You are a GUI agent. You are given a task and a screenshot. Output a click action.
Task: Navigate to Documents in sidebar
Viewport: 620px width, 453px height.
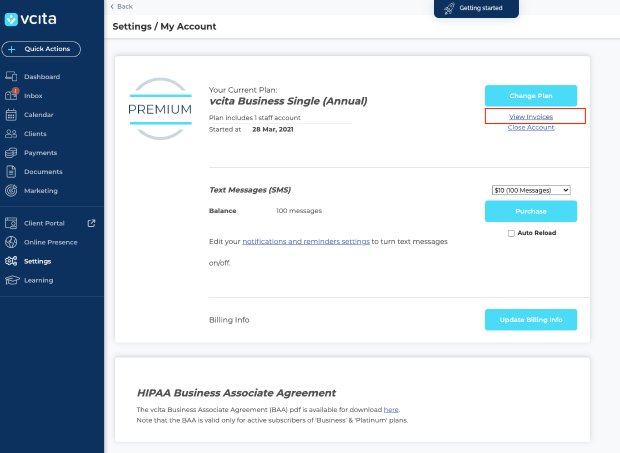(43, 172)
